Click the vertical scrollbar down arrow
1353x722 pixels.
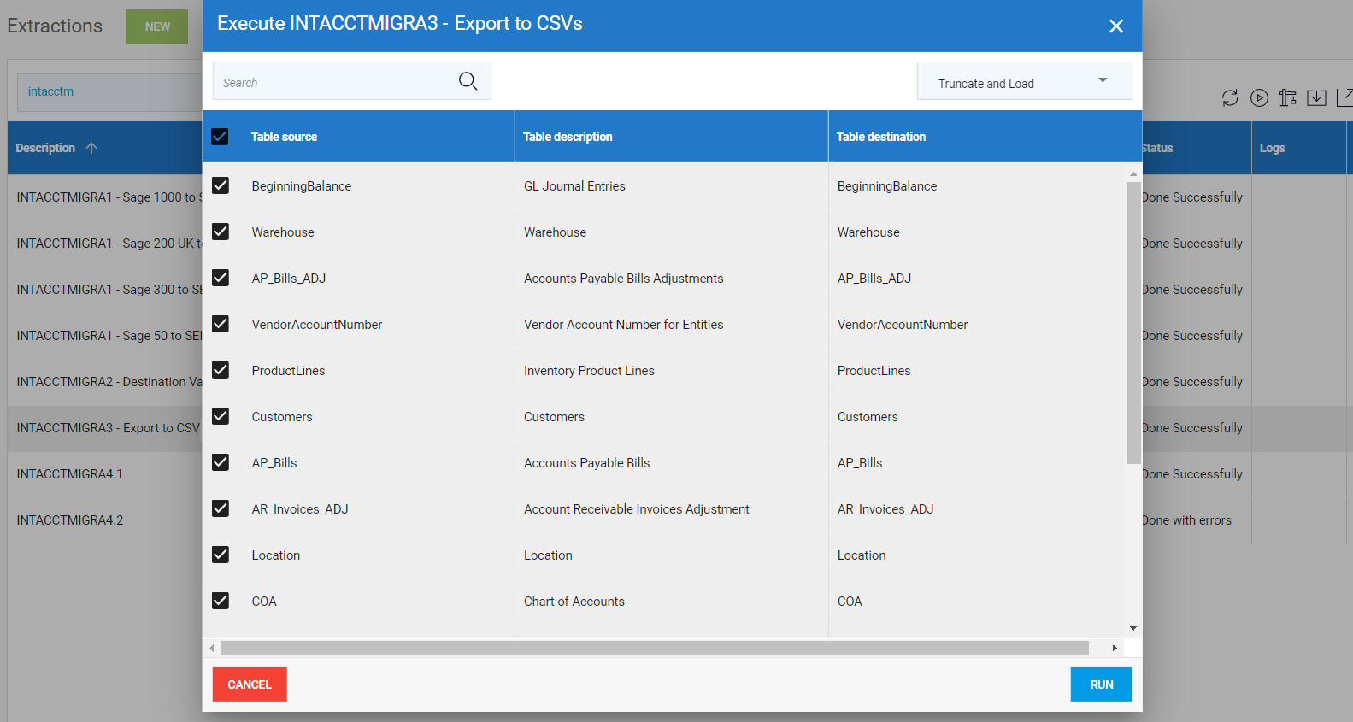coord(1133,628)
